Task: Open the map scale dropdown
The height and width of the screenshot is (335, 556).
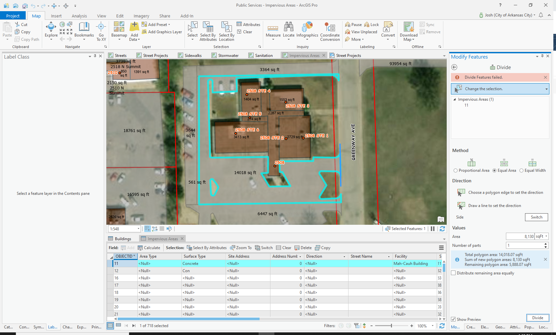Action: coord(138,229)
